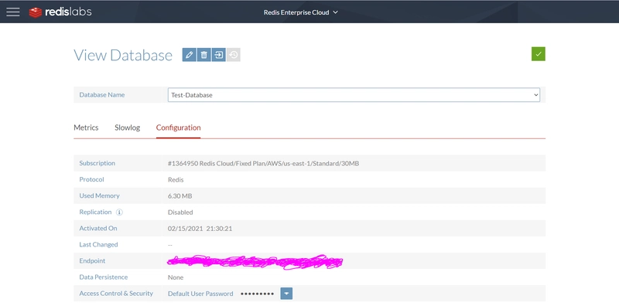Open the Database Name dropdown
Screen dimensions: 619x306
tap(354, 95)
